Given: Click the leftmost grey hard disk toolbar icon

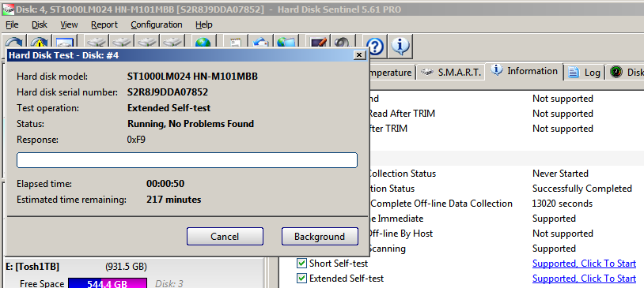Looking at the screenshot, I should click(x=97, y=42).
